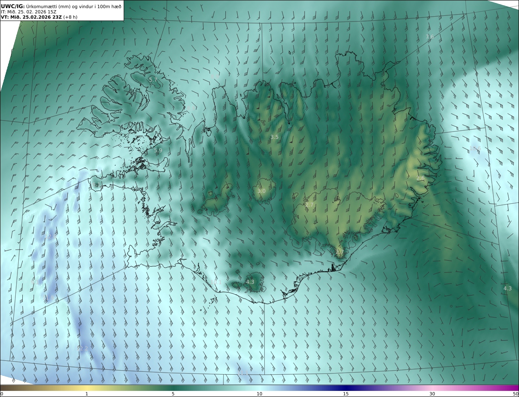Viewport: 519px width, 397px height.
Task: Click the colour scale tick label 5
Action: point(173,394)
